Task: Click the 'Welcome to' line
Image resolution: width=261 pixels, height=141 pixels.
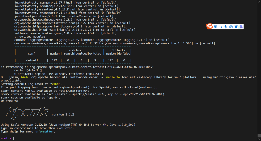Action: [9, 101]
